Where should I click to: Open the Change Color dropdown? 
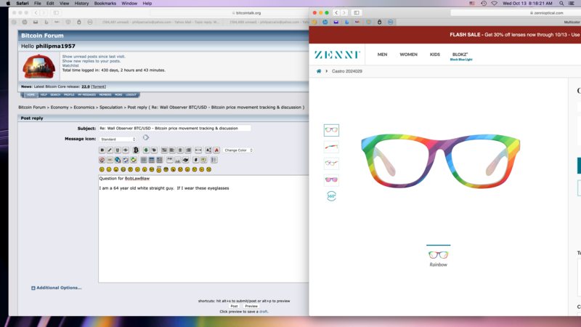point(238,150)
